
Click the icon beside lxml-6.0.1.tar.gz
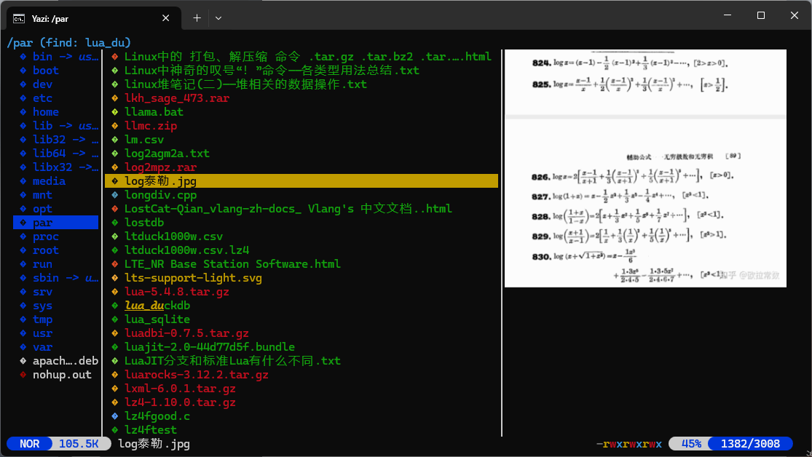tap(115, 389)
